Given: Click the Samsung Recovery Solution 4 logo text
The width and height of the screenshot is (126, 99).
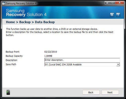Looking at the screenshot, I should click(26, 13).
